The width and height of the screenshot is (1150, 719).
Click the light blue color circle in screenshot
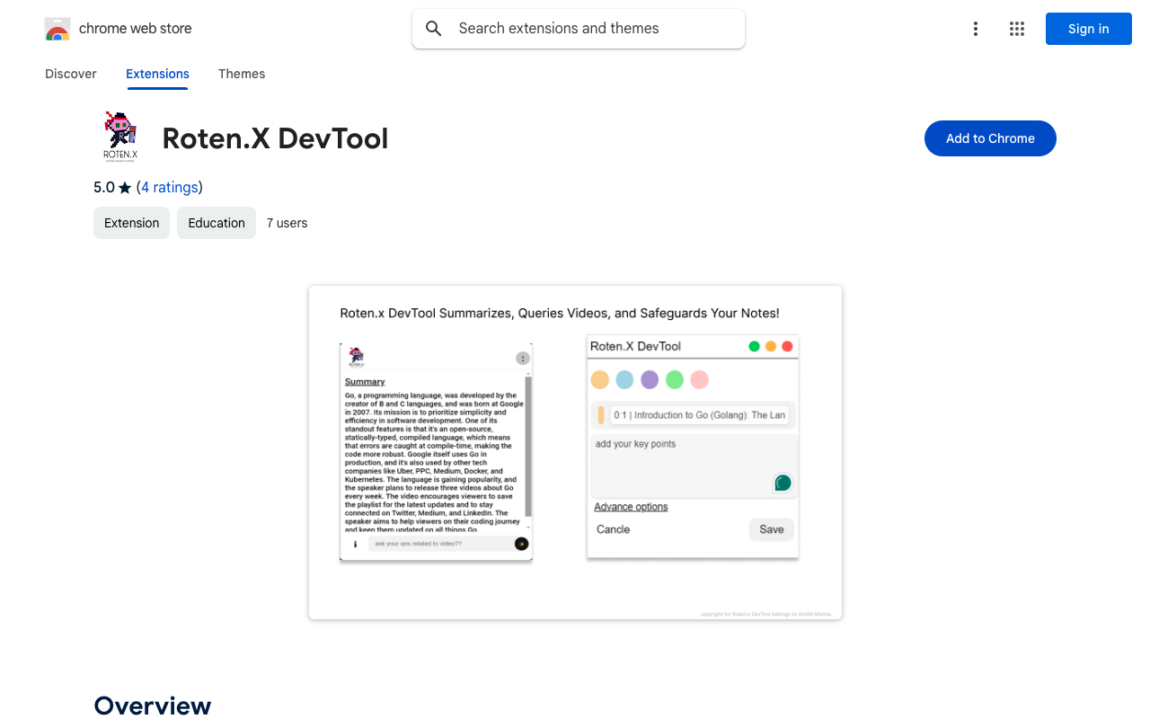(624, 379)
